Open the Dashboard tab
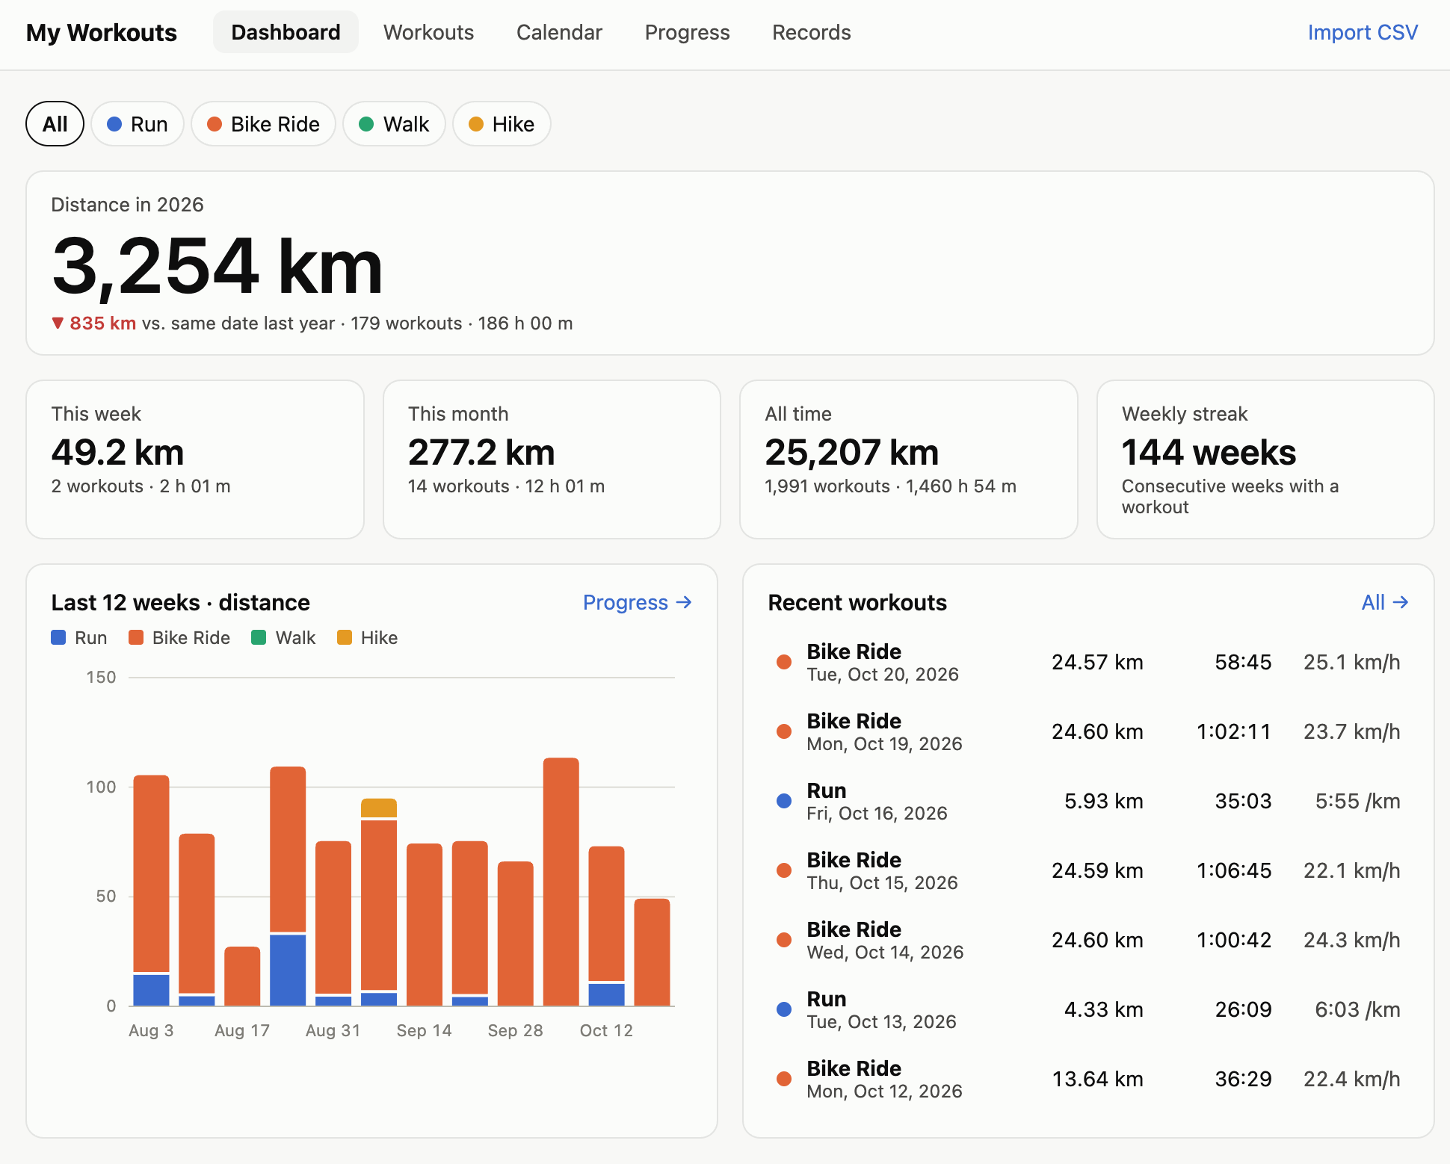This screenshot has height=1164, width=1450. coord(286,32)
